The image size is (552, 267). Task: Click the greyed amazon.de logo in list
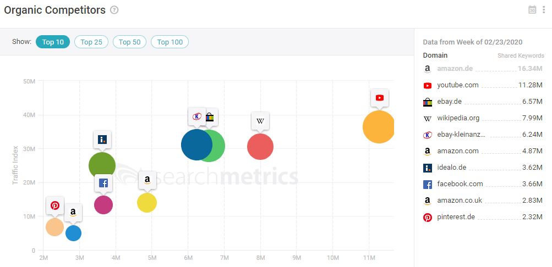tap(428, 69)
